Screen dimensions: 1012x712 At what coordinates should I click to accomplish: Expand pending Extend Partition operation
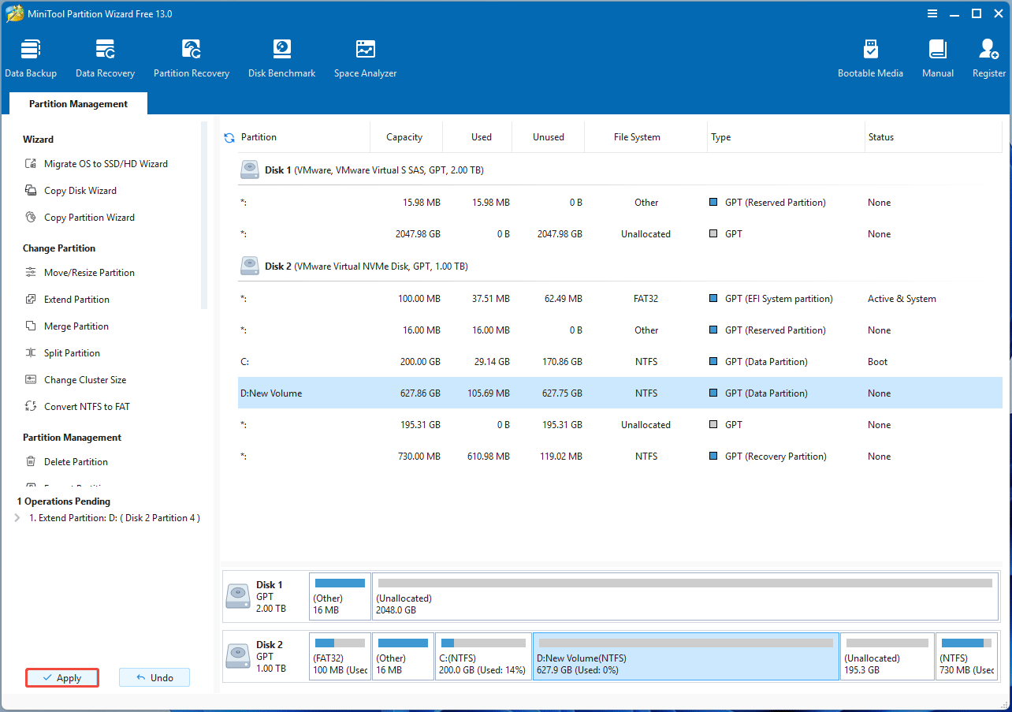pyautogui.click(x=18, y=518)
